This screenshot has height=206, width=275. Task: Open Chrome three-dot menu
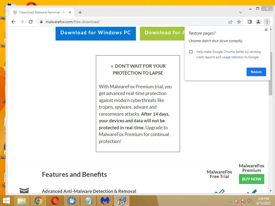point(267,22)
